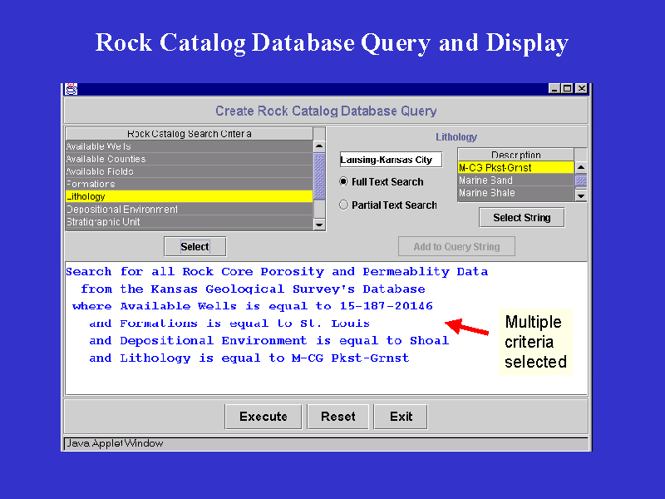
Task: Select Depositional Environment criteria row
Action: click(x=190, y=210)
